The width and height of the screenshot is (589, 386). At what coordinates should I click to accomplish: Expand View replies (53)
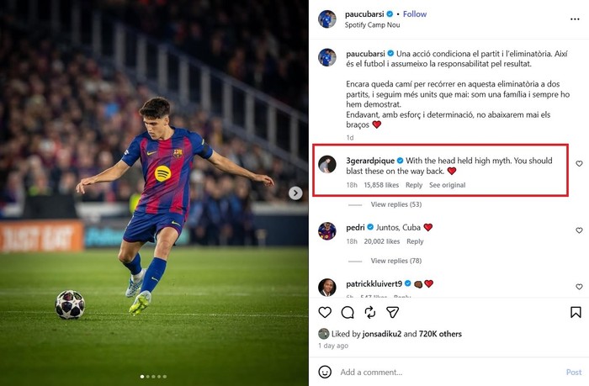coord(395,204)
